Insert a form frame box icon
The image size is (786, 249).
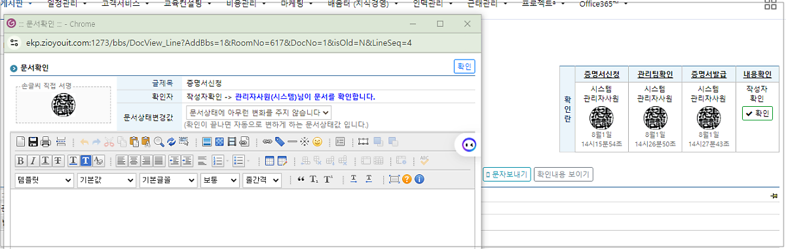pos(340,142)
